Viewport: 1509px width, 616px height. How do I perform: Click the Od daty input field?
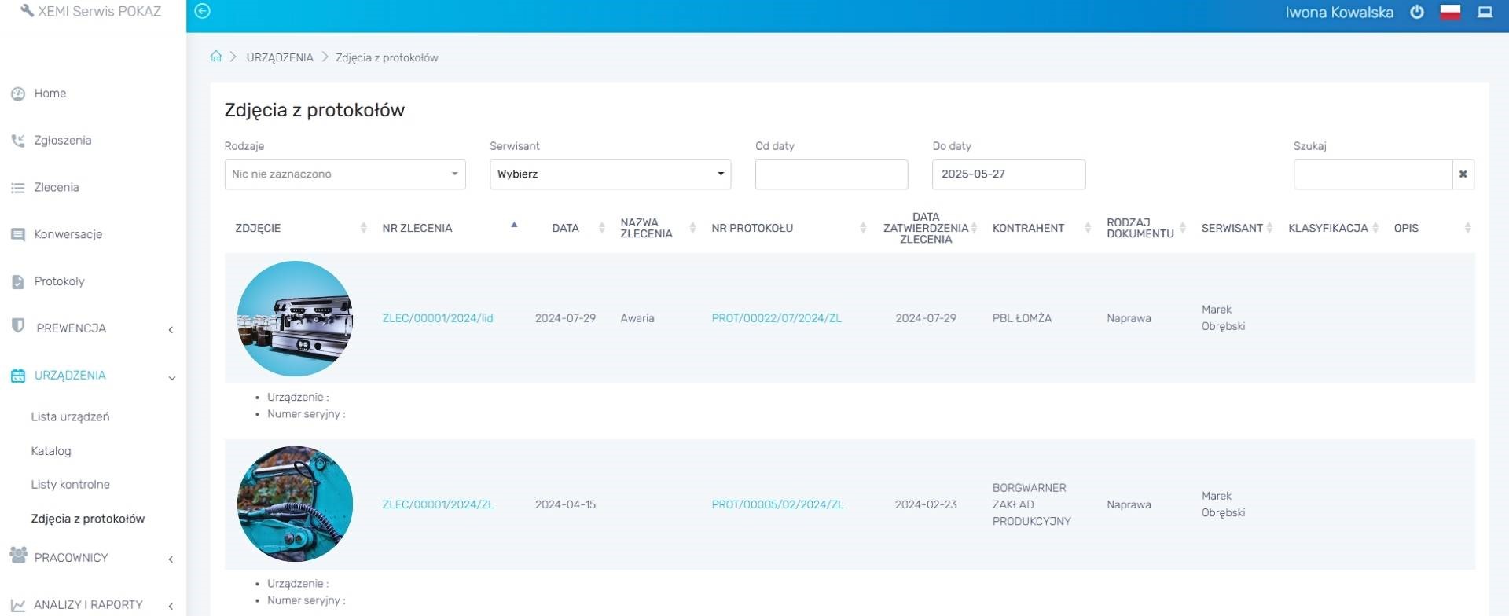tap(832, 174)
